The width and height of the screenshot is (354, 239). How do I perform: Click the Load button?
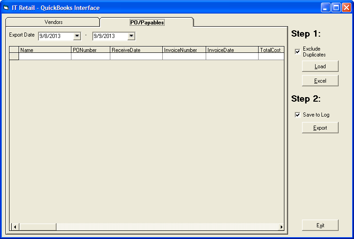pos(320,66)
